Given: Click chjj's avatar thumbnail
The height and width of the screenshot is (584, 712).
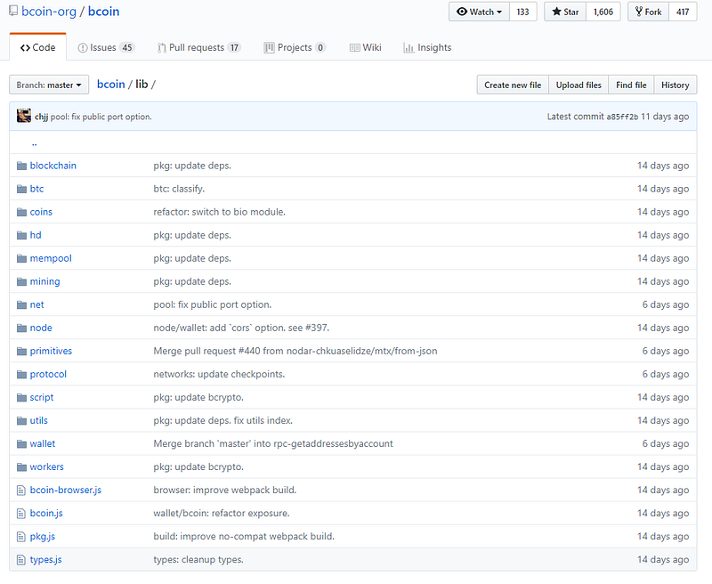Looking at the screenshot, I should pos(24,117).
